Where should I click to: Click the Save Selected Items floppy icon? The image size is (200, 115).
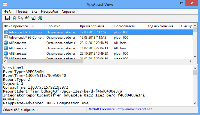pyautogui.click(x=7, y=18)
